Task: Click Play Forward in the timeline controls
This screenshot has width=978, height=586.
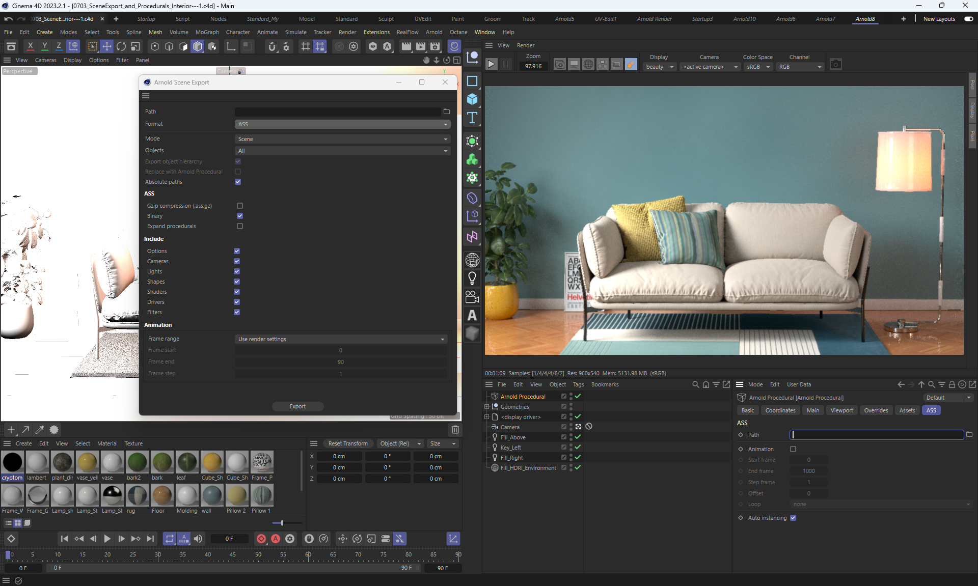Action: click(x=107, y=539)
